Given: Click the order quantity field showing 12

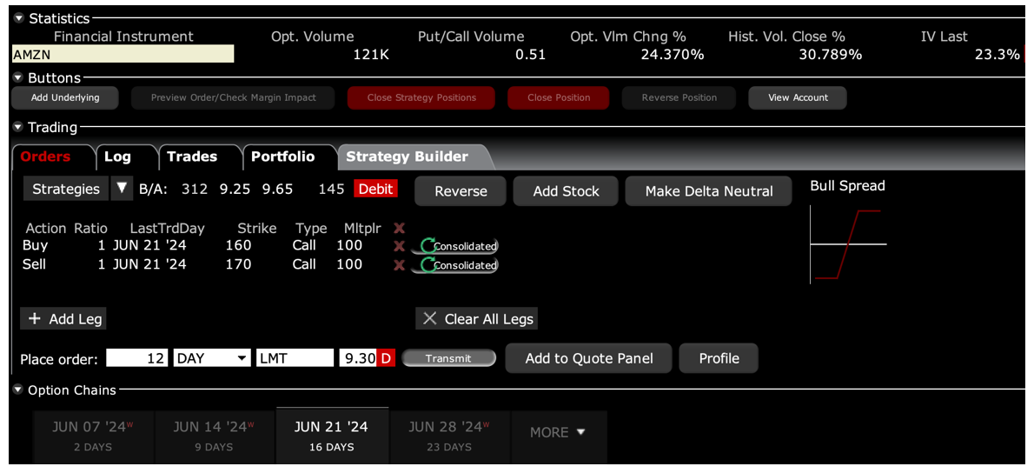Looking at the screenshot, I should [137, 358].
